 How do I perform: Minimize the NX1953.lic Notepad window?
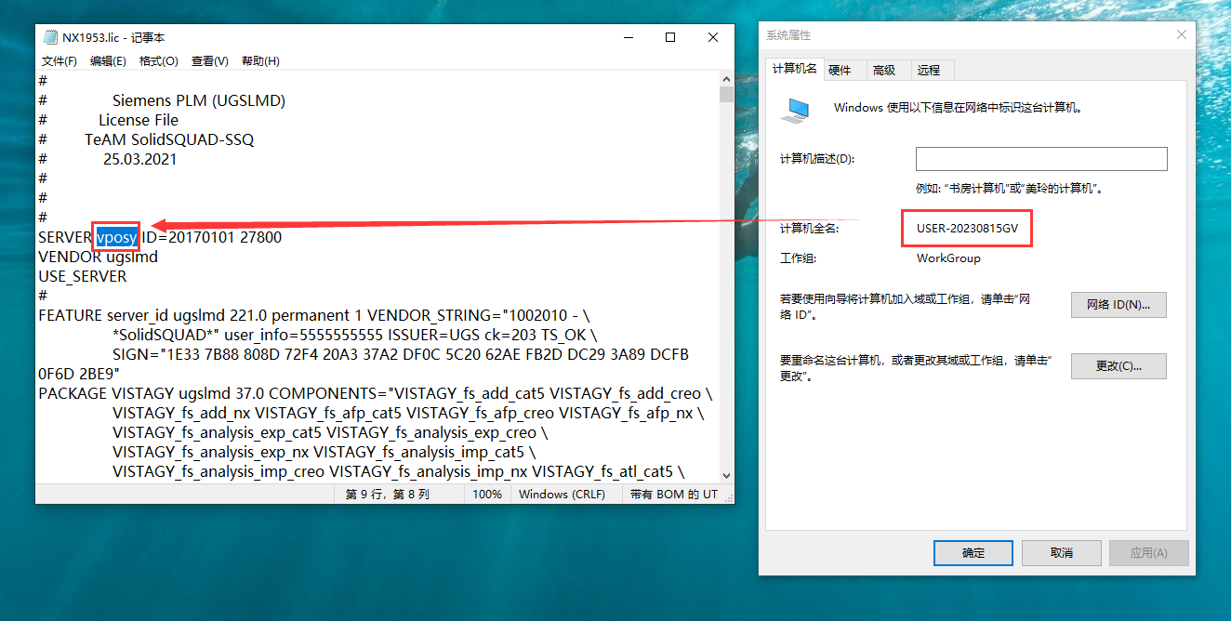628,38
